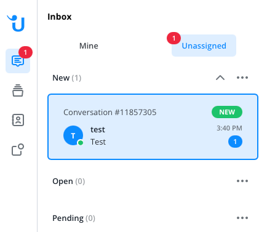The width and height of the screenshot is (267, 232).
Task: Switch to the Unassigned tab
Action: click(204, 46)
